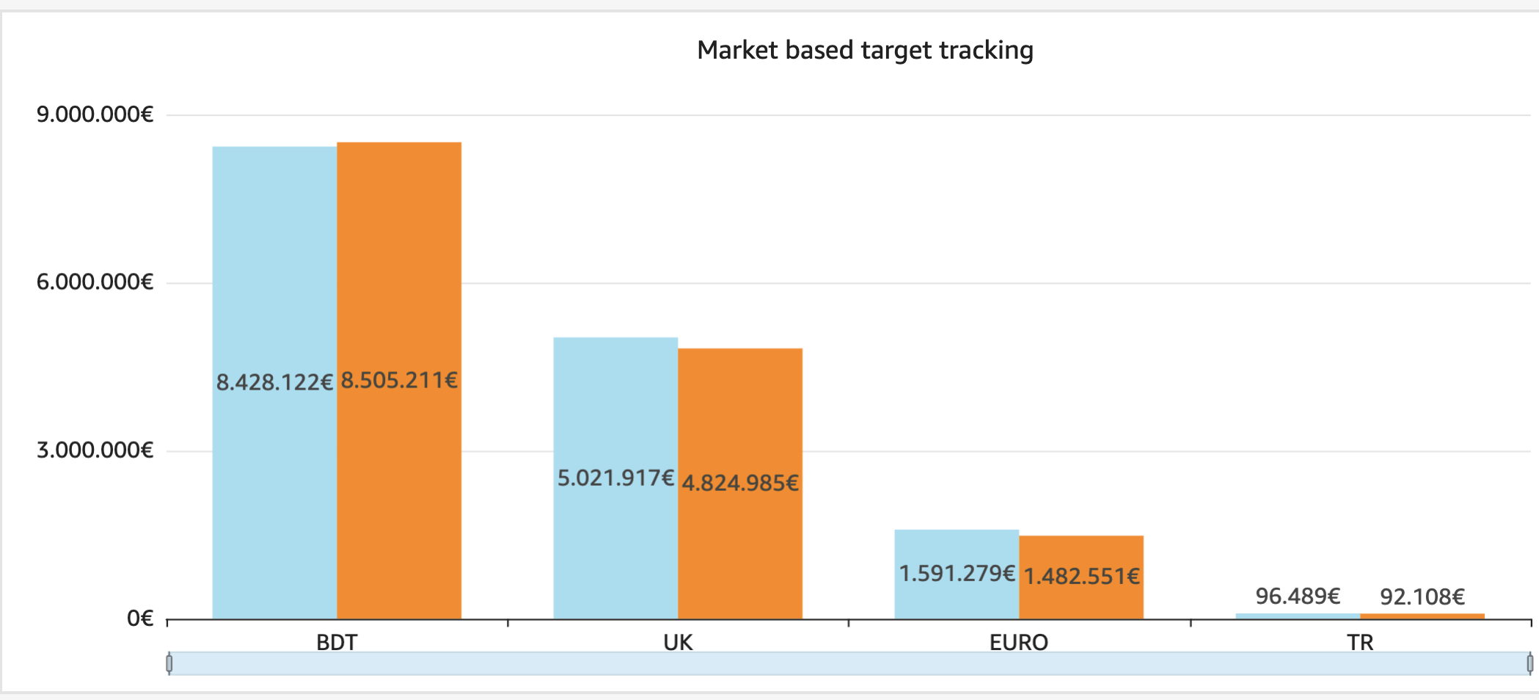The height and width of the screenshot is (700, 1539).
Task: Select the 1.482.551€ data label
Action: pyautogui.click(x=1081, y=576)
